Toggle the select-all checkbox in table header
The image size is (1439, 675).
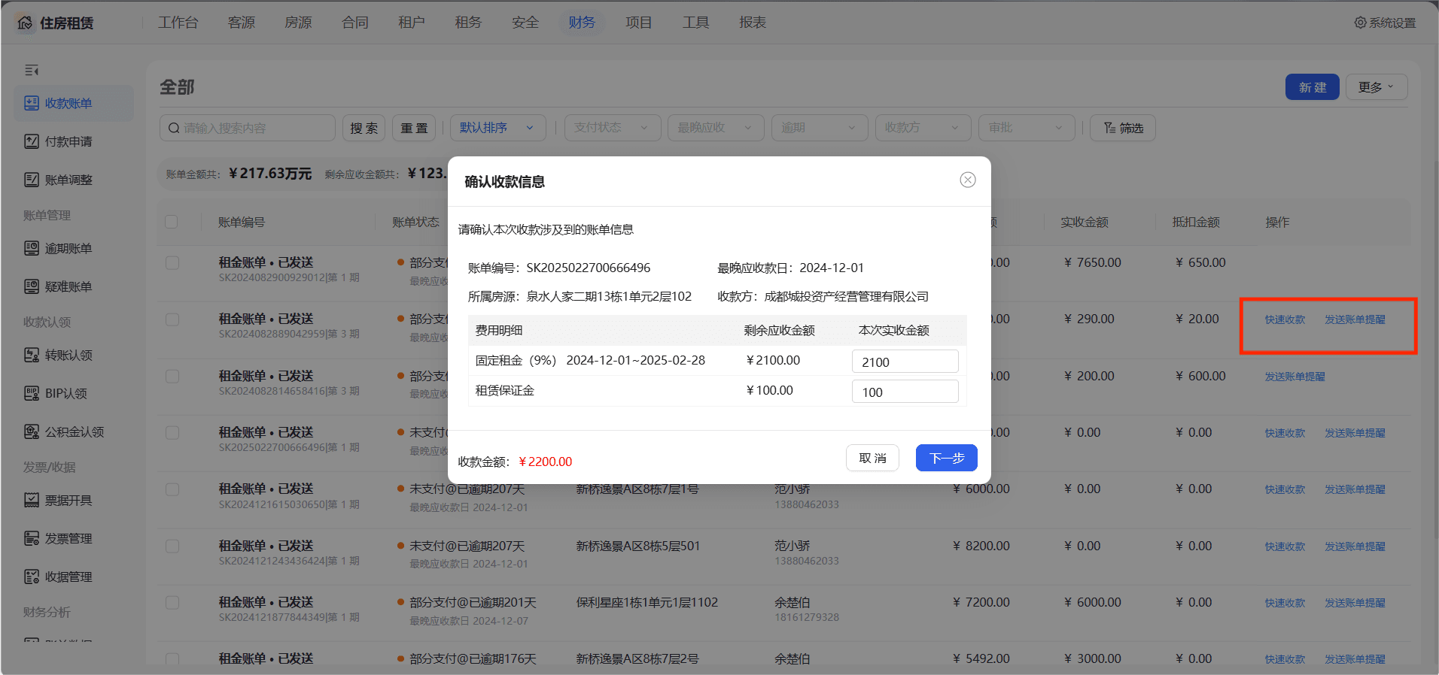point(172,222)
